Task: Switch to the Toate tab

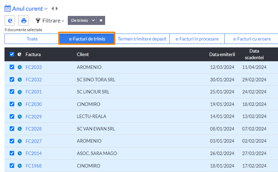Action: coord(32,39)
